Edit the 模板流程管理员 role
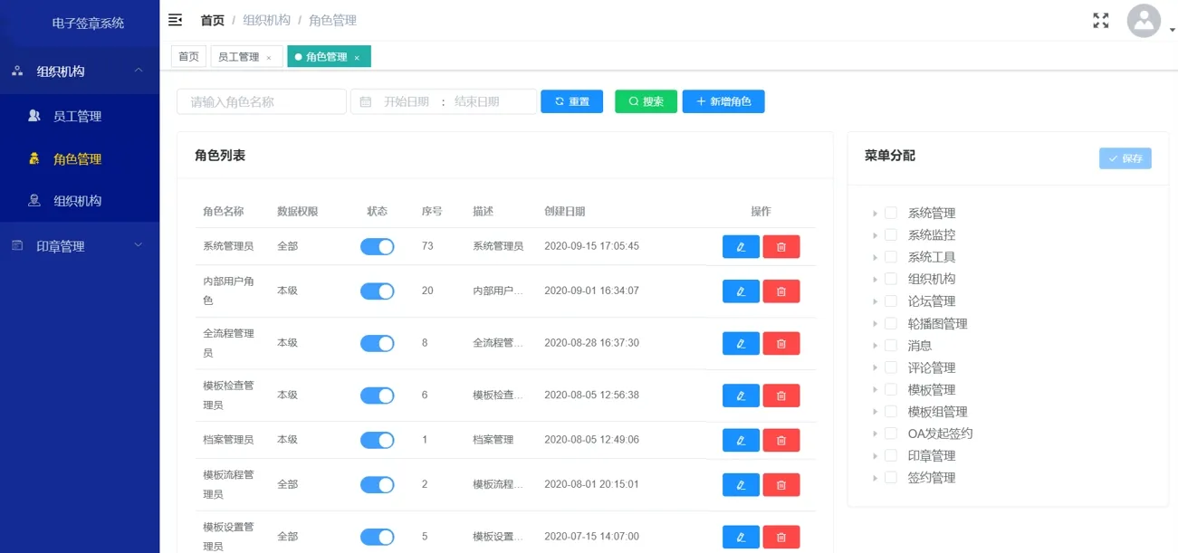Viewport: 1178px width, 553px height. 741,485
